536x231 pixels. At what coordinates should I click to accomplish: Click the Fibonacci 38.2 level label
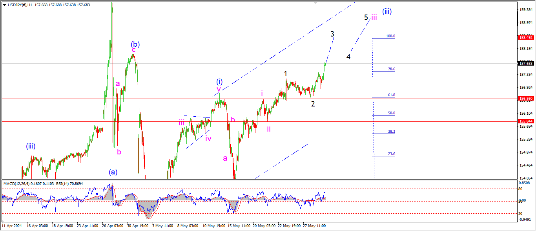[391, 132]
